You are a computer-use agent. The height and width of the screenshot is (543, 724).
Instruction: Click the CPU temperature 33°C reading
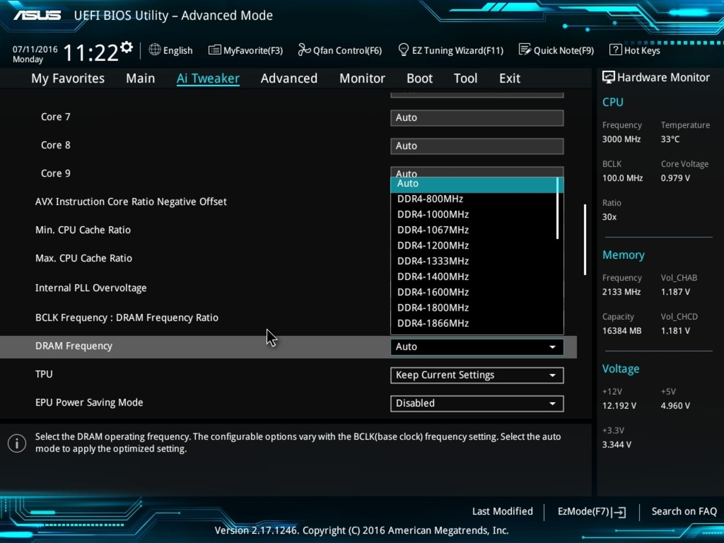pyautogui.click(x=670, y=139)
